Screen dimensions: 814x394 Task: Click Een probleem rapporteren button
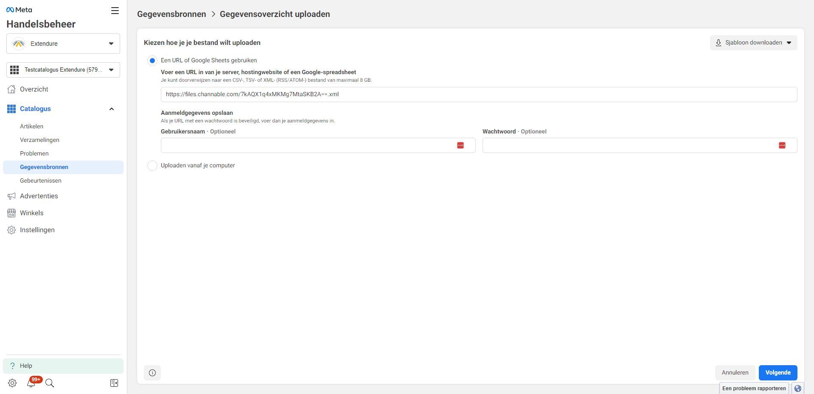click(754, 388)
